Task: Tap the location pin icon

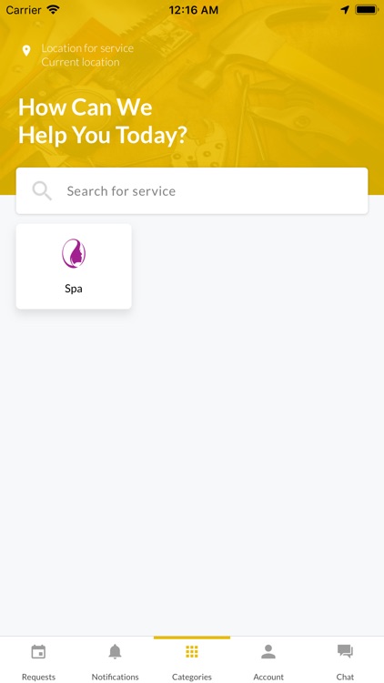Action: (x=26, y=51)
